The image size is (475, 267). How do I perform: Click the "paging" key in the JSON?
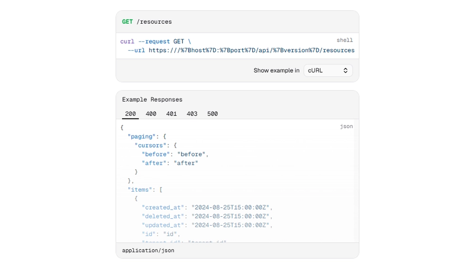click(142, 137)
